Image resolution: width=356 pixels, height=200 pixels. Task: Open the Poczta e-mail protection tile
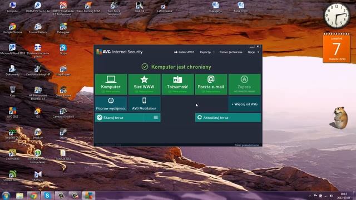click(x=211, y=84)
